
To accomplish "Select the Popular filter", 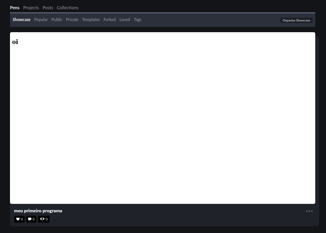I will click(x=41, y=20).
